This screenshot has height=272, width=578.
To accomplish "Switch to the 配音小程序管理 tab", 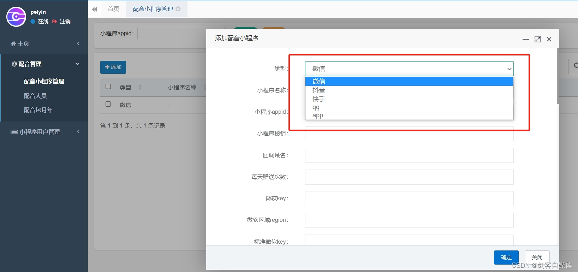I will tap(153, 9).
